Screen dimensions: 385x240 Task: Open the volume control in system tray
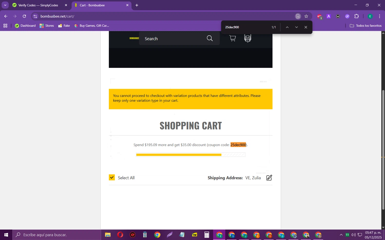[353, 235]
